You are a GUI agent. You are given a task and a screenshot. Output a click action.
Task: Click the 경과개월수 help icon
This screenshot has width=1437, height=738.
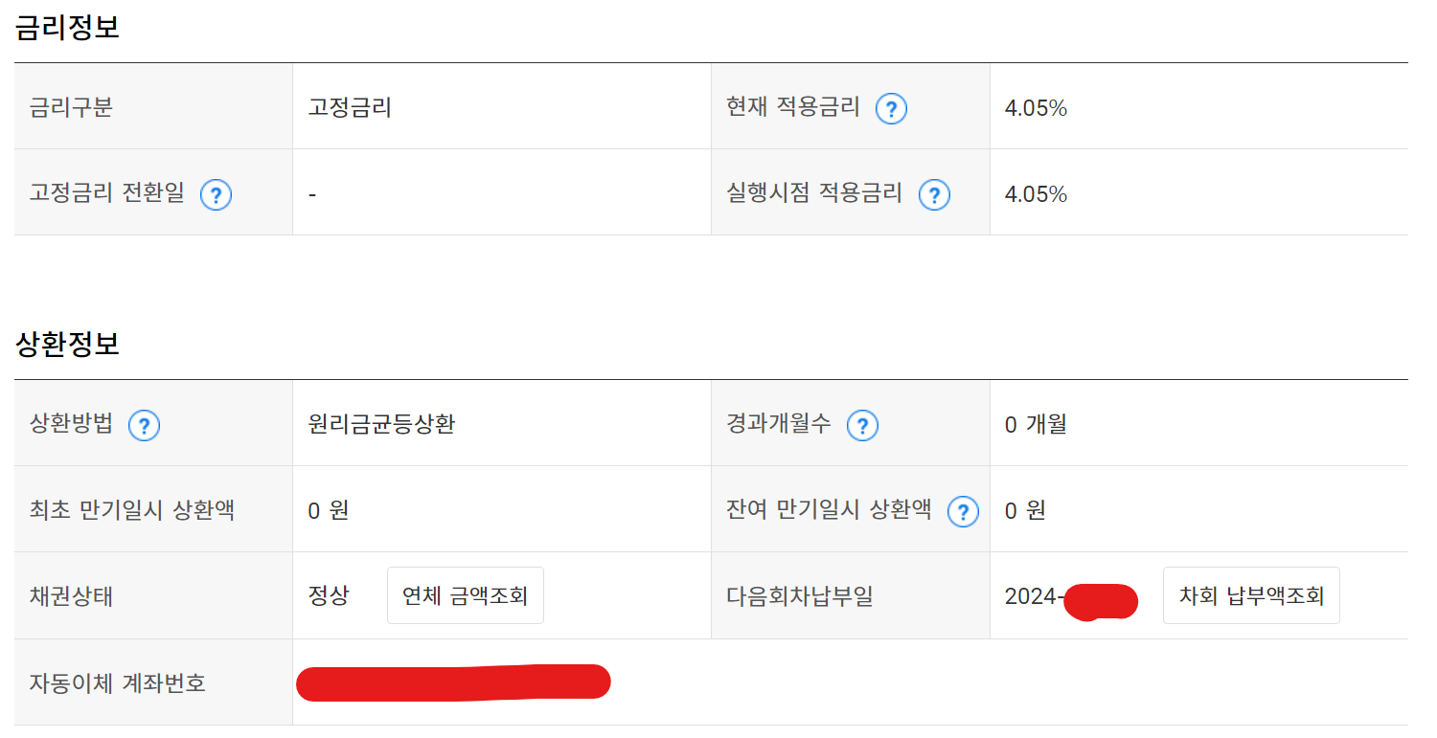[862, 425]
